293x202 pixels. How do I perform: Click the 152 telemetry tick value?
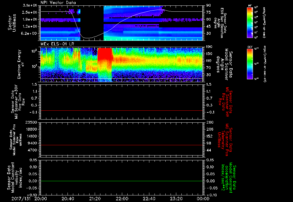click(209, 136)
